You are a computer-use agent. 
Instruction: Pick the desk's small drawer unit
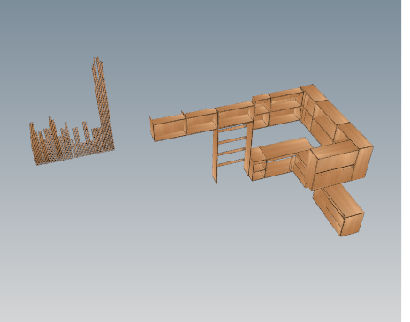point(257,165)
